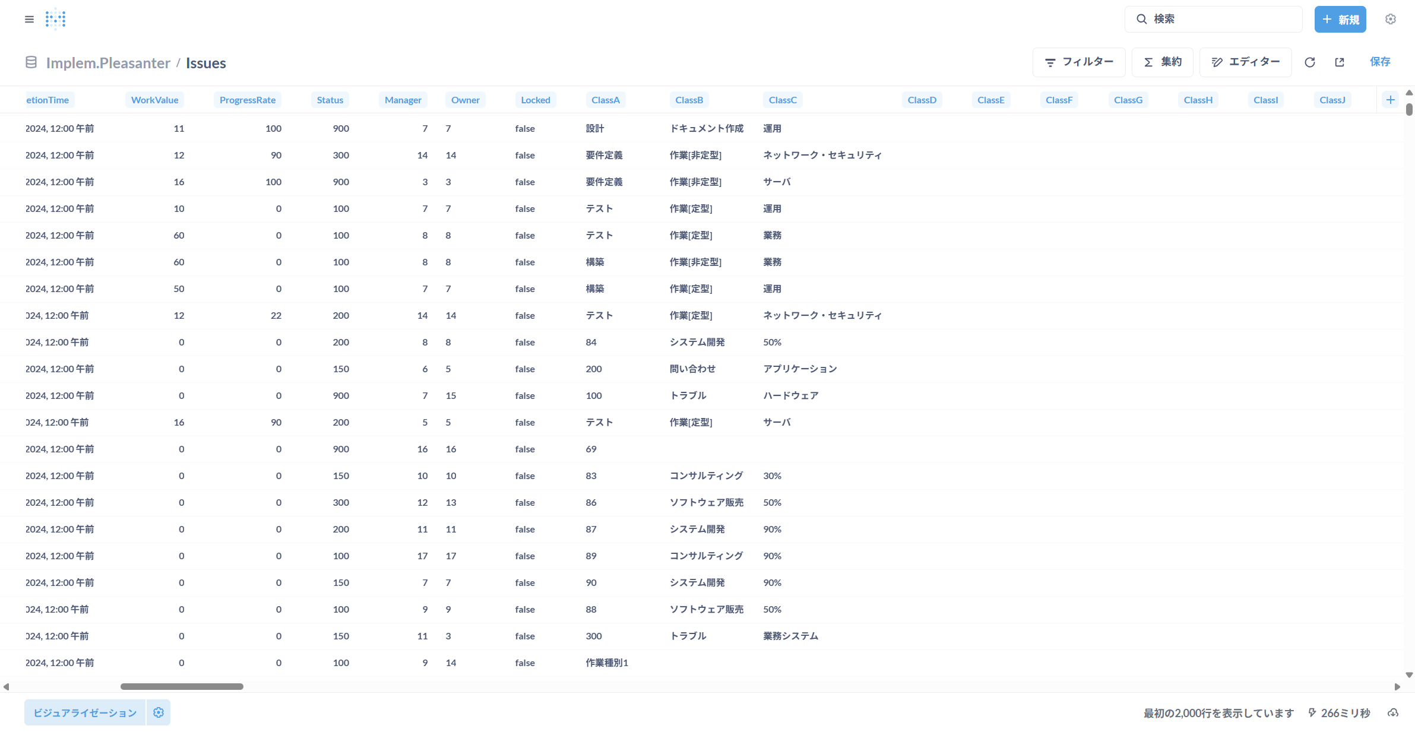Open the ProgressRate column header menu
This screenshot has width=1415, height=732.
tap(247, 100)
